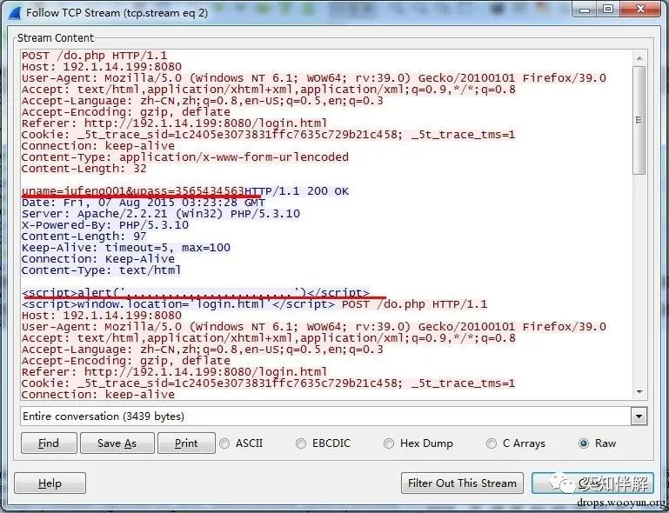Click 'Date: Fri, 07 Aug 2015' line

tap(144, 203)
